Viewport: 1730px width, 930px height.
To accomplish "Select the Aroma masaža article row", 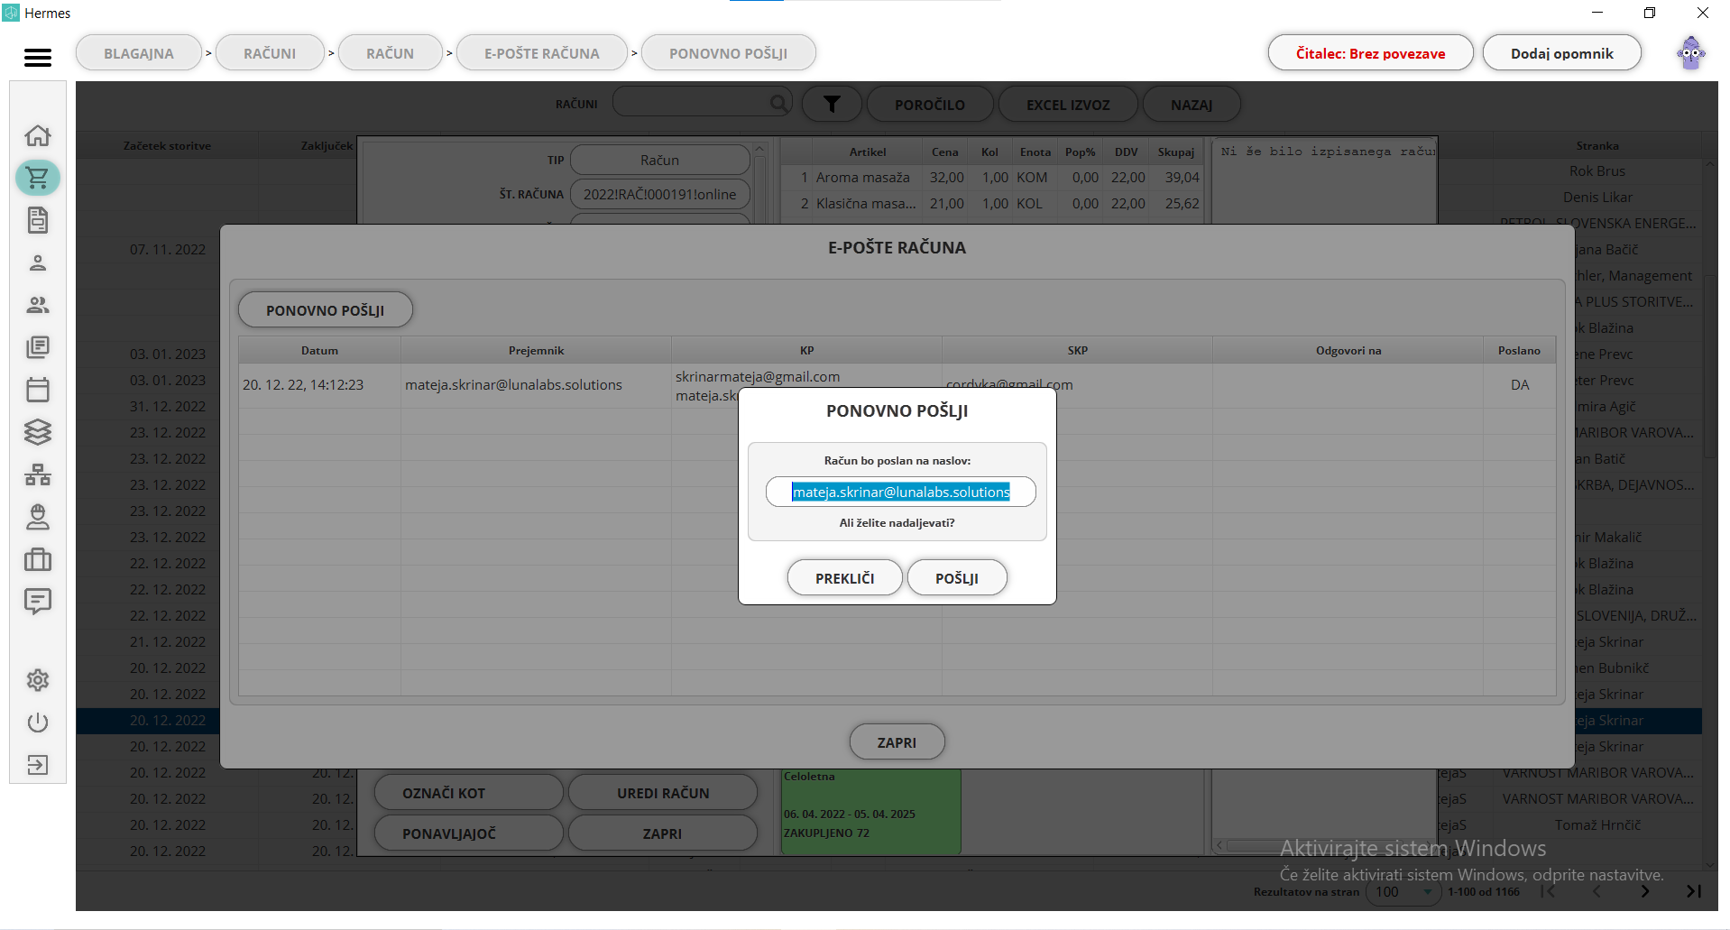I will 991,178.
